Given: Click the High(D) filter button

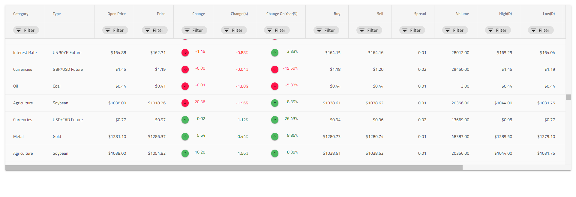Looking at the screenshot, I should (498, 30).
